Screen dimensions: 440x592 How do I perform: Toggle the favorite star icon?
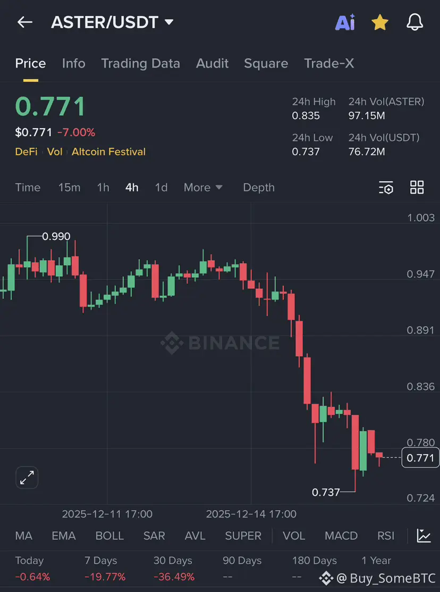point(379,22)
